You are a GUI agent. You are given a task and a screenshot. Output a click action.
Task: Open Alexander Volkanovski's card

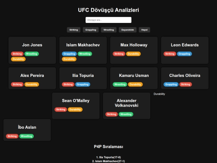click(127, 106)
